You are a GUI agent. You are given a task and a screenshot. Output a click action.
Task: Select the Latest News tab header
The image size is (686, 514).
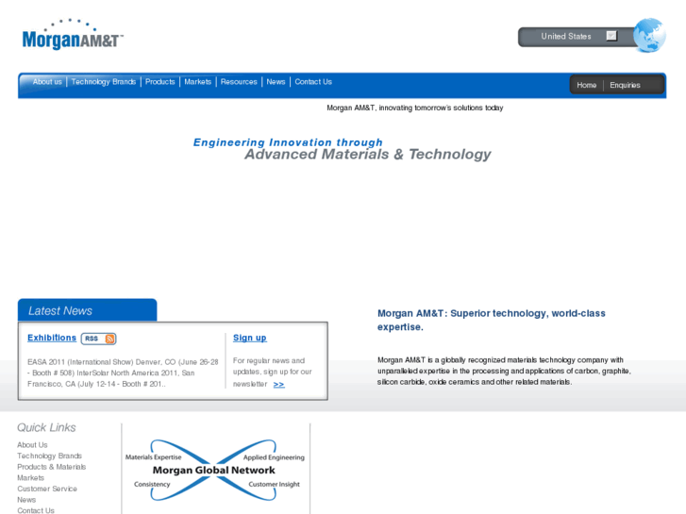(87, 310)
